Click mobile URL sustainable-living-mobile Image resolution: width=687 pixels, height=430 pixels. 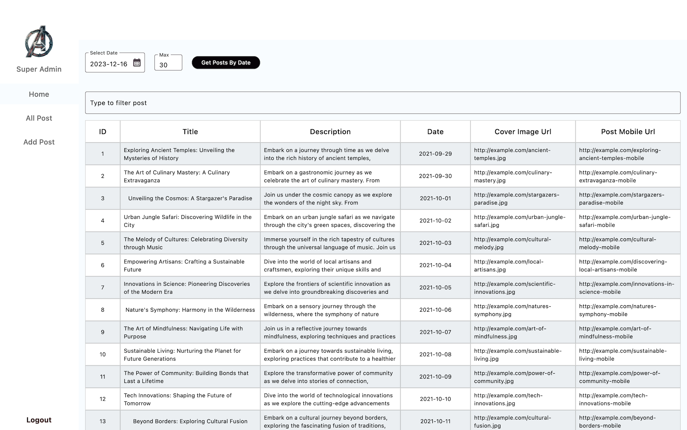point(623,355)
